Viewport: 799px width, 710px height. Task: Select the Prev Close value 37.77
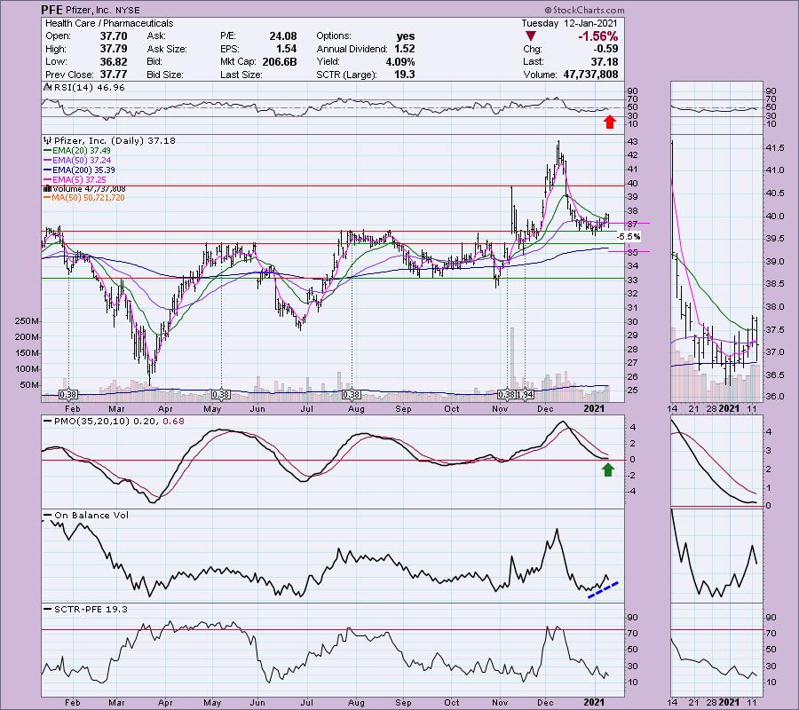click(x=114, y=75)
